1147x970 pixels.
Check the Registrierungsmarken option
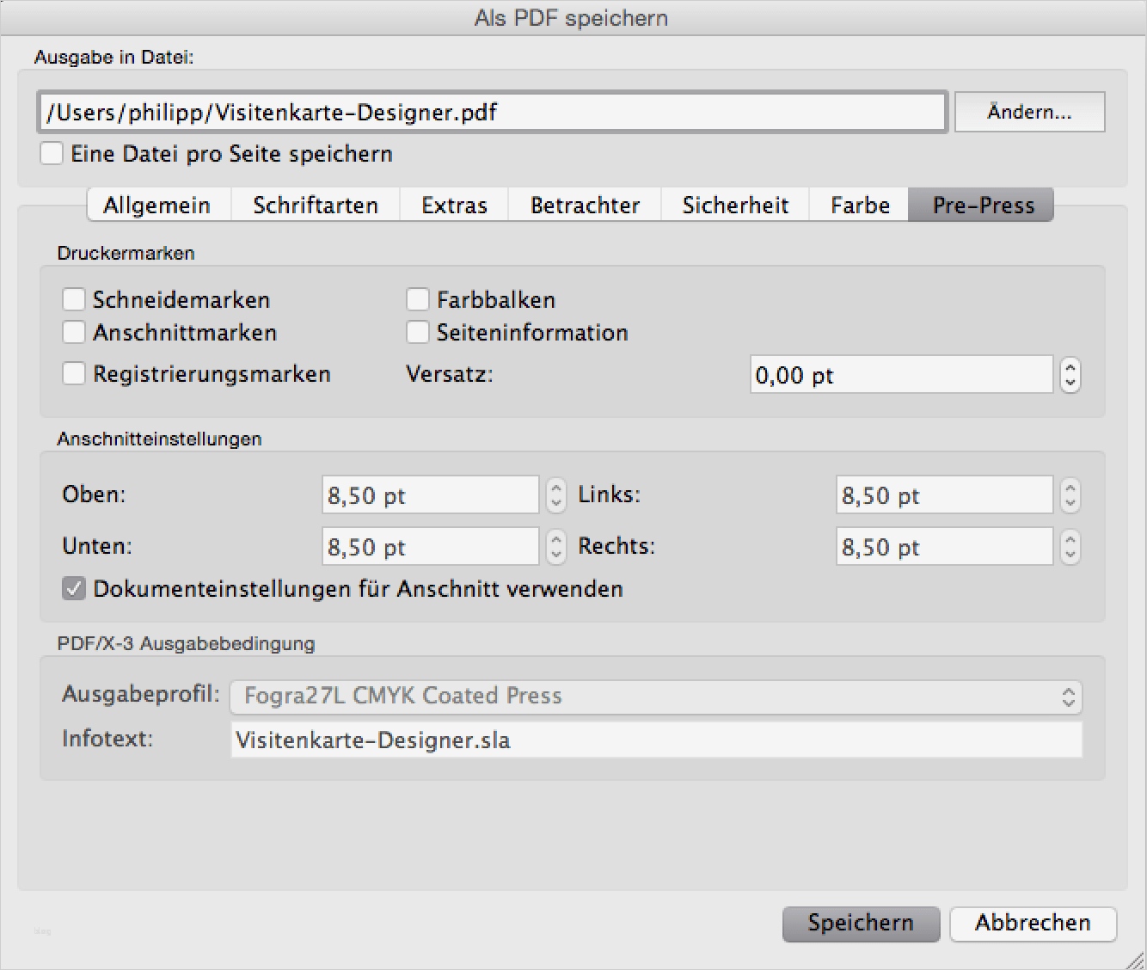74,373
